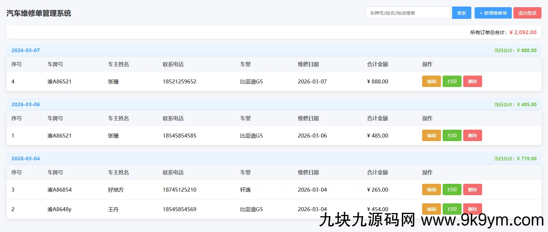This screenshot has height=232, width=548.
Task: Delete the ¥265.00 repair order
Action: click(472, 190)
